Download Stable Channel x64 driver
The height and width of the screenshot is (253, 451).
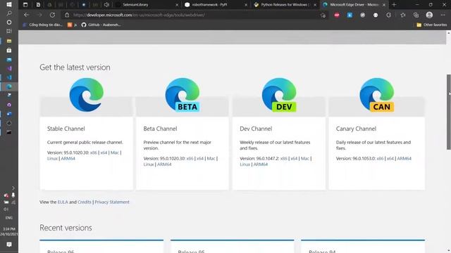pos(104,153)
